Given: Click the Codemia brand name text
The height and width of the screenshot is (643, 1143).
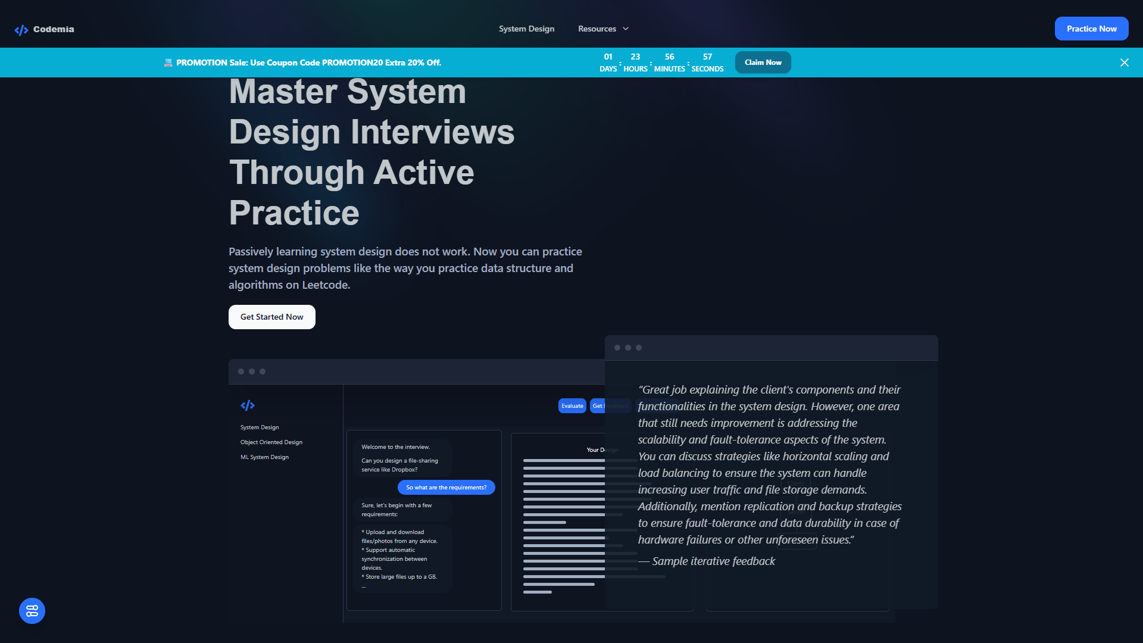Looking at the screenshot, I should tap(54, 29).
